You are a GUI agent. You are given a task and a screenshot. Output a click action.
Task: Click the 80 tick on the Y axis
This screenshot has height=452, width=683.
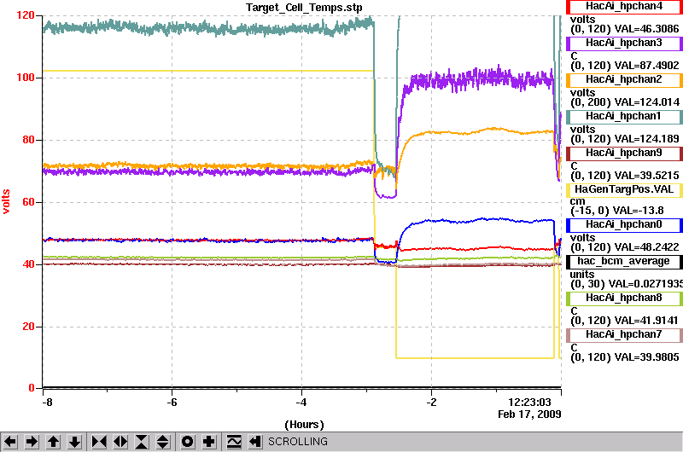click(x=28, y=140)
